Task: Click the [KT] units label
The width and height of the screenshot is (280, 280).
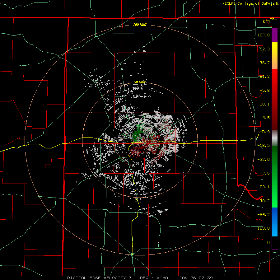Action: pyautogui.click(x=266, y=21)
